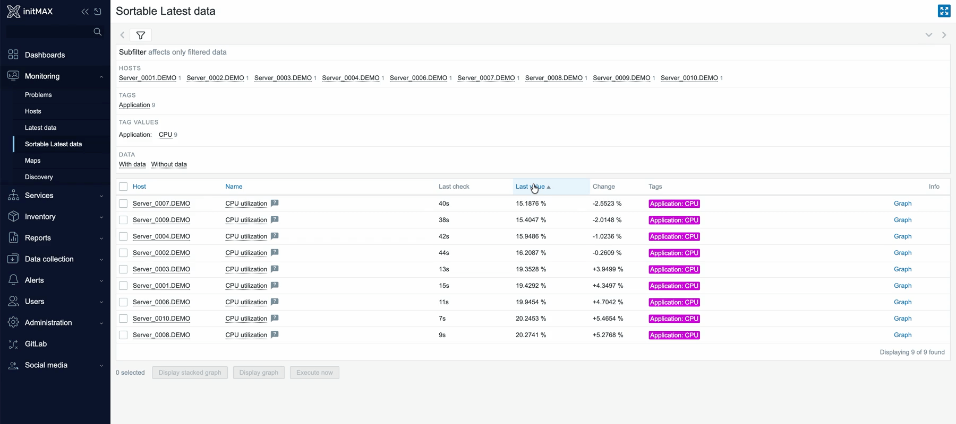Click the sidebar search magnifier icon
The height and width of the screenshot is (424, 956).
point(98,32)
